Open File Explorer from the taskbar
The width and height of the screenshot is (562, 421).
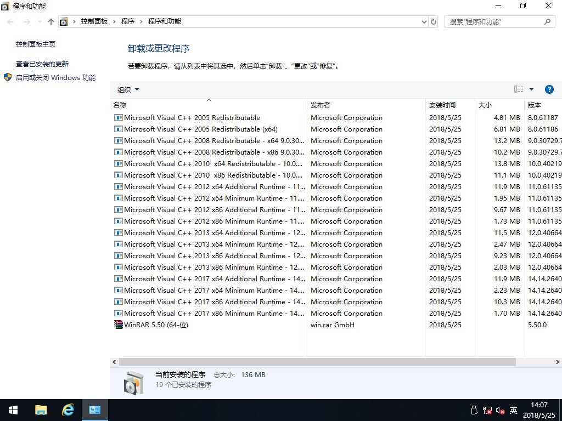pos(41,410)
